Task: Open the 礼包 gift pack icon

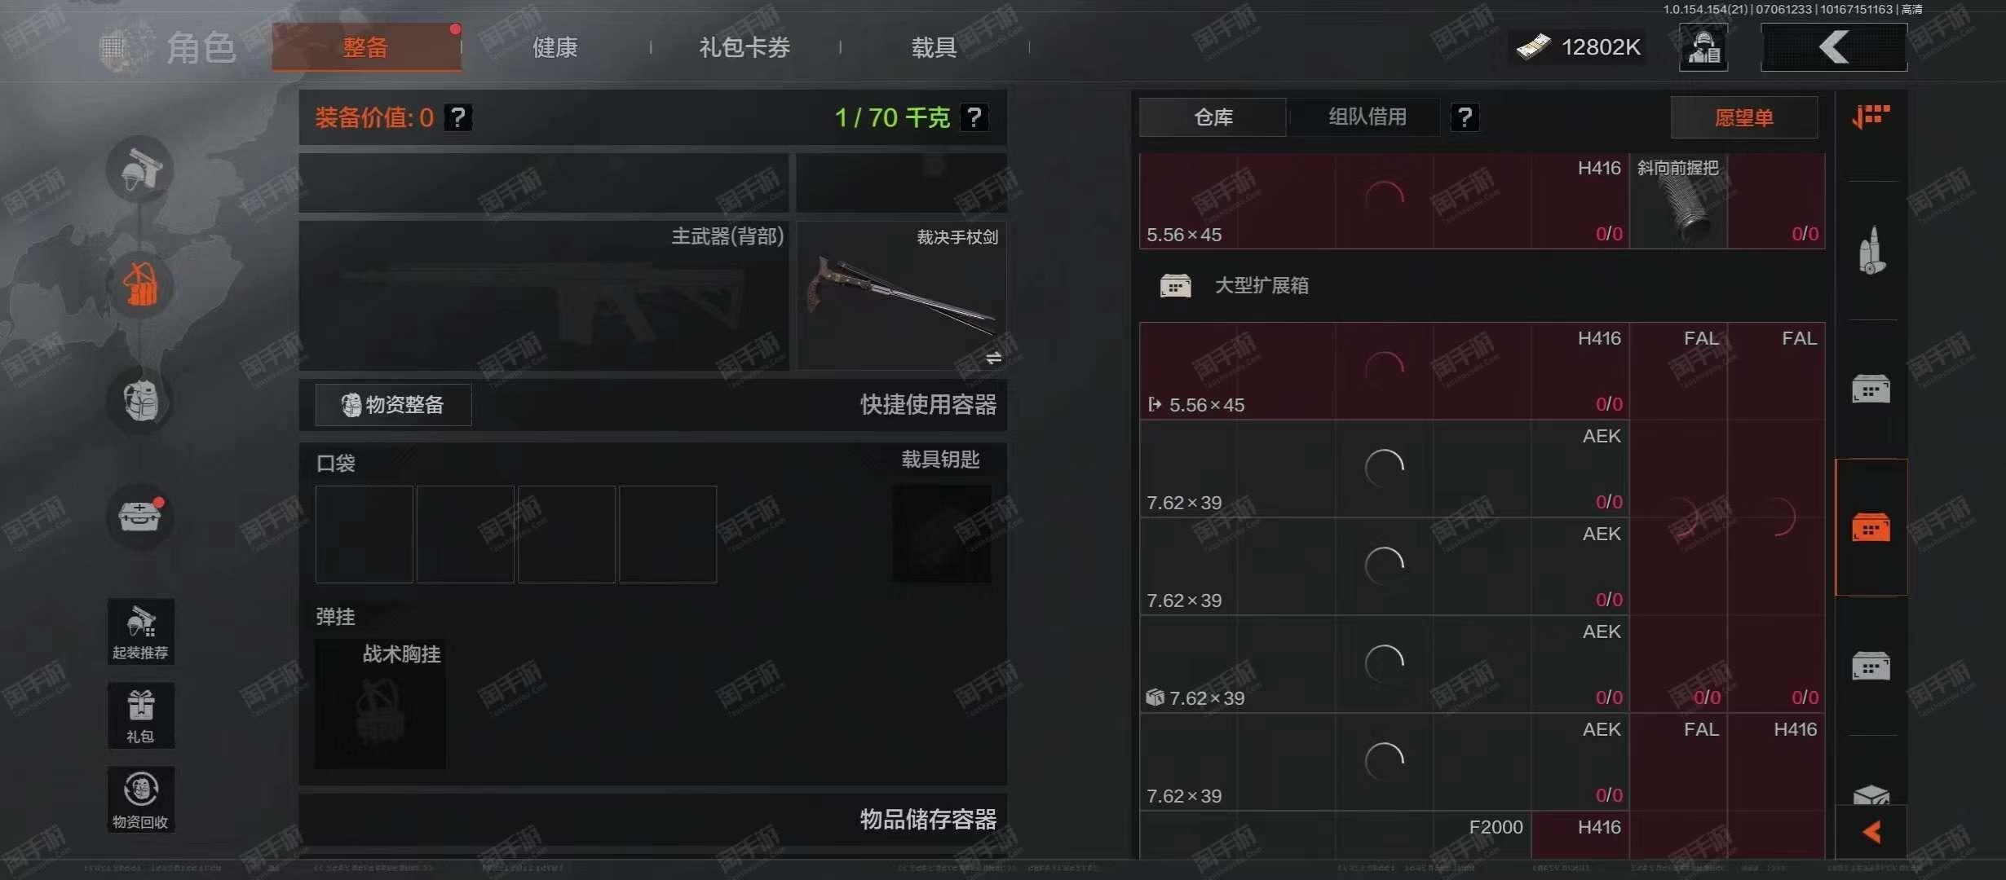Action: coord(141,715)
